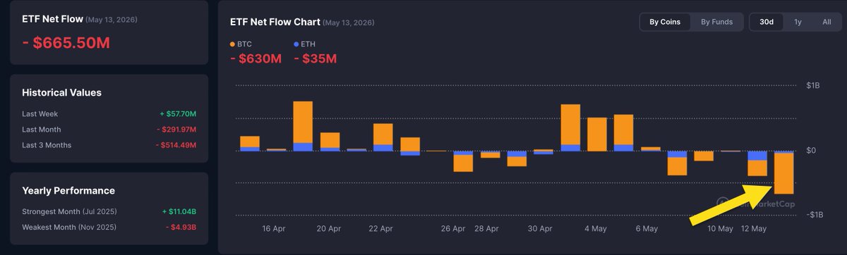Image resolution: width=847 pixels, height=255 pixels.
Task: Click the 30 Apr axis label
Action: [x=540, y=228]
